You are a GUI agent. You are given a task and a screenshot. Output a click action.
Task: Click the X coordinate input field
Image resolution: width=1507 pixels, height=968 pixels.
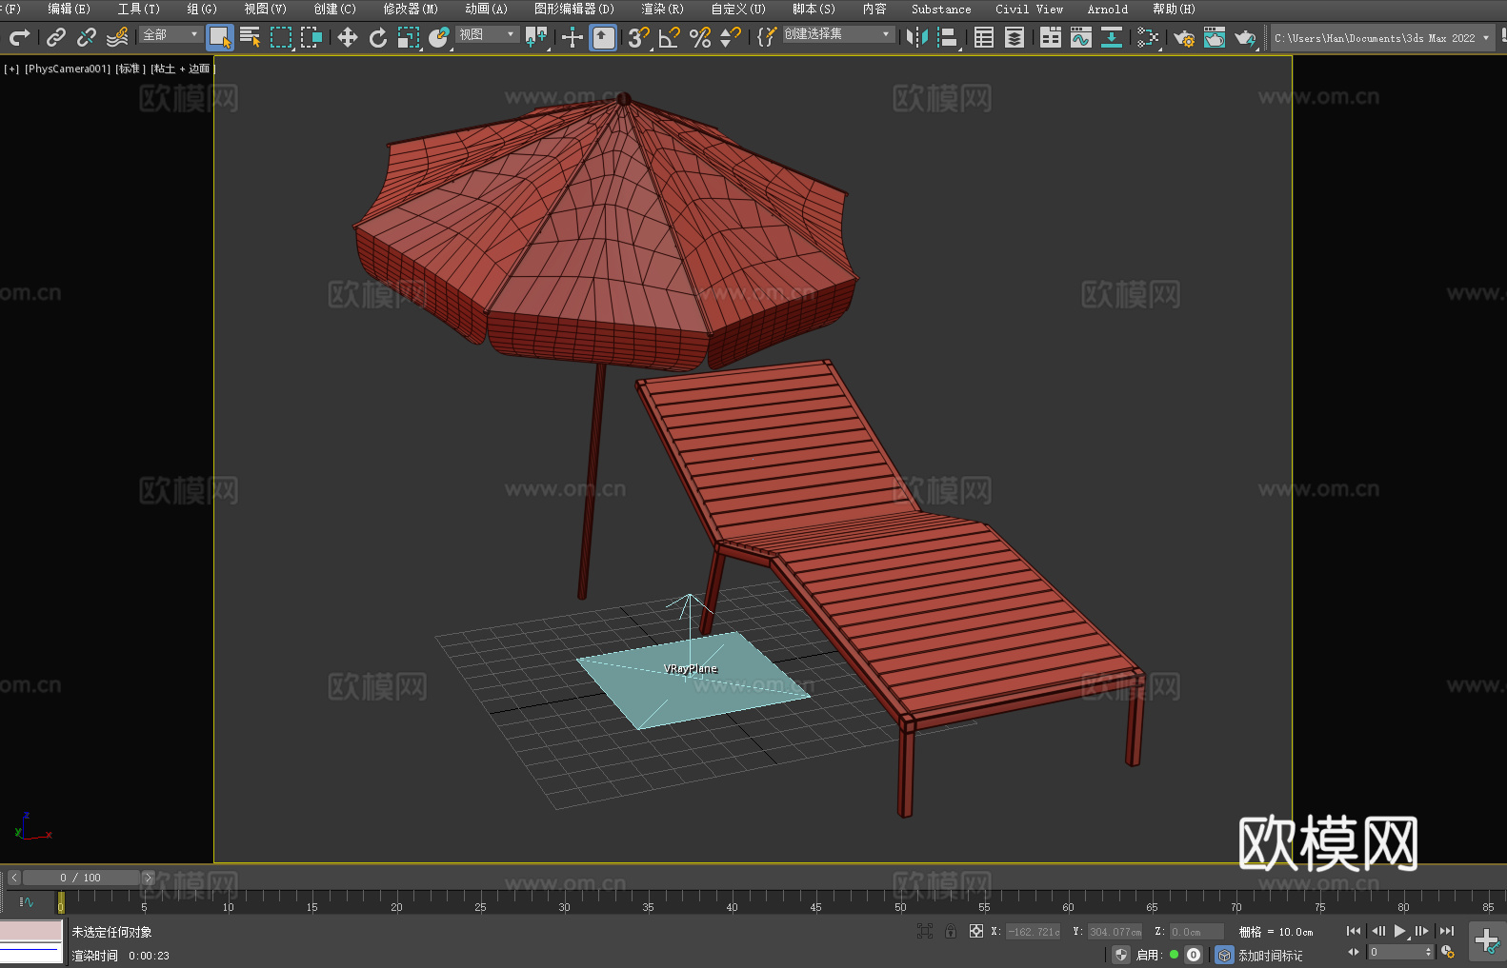tap(1033, 932)
